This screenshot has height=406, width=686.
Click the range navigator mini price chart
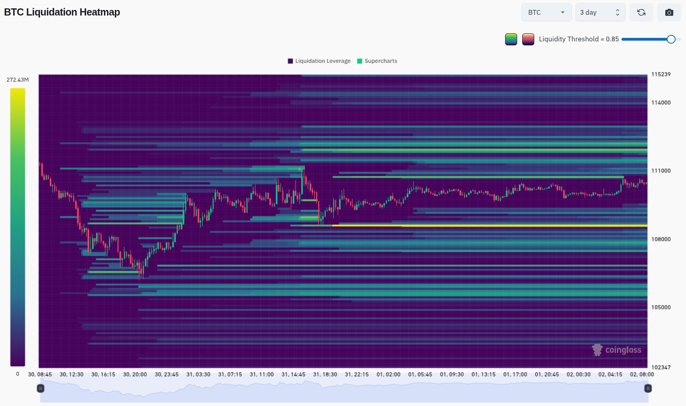(344, 391)
